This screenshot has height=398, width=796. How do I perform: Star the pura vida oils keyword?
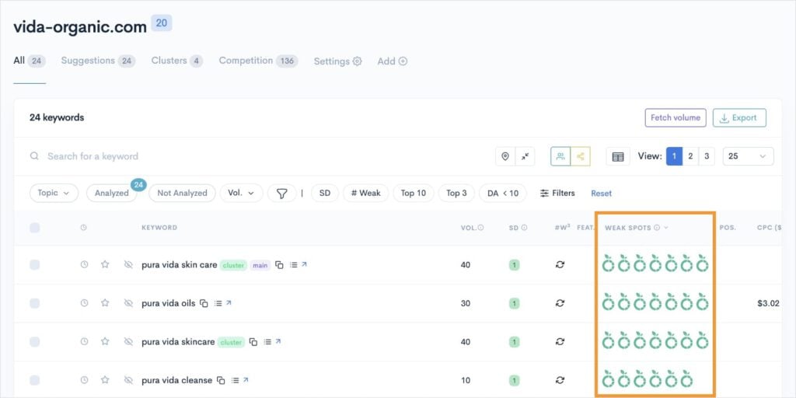point(105,303)
